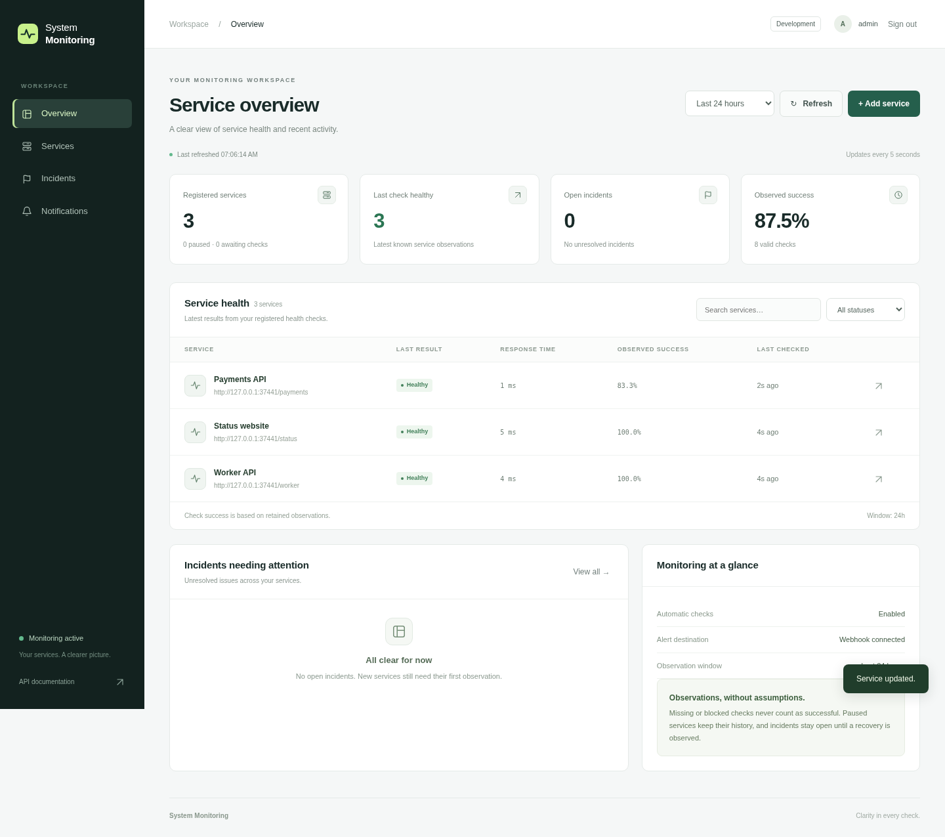Click the Workspace breadcrumb link

[189, 24]
